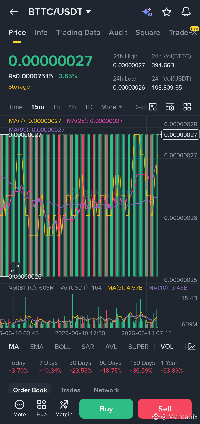This screenshot has height=424, width=200.
Task: Open the More menu icon
Action: click(19, 408)
